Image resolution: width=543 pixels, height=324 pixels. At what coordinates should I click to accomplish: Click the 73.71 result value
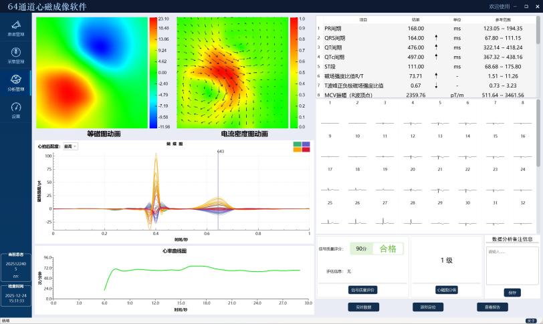coord(415,76)
